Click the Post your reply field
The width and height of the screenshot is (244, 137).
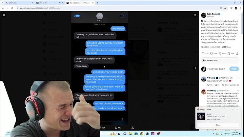[216, 69]
